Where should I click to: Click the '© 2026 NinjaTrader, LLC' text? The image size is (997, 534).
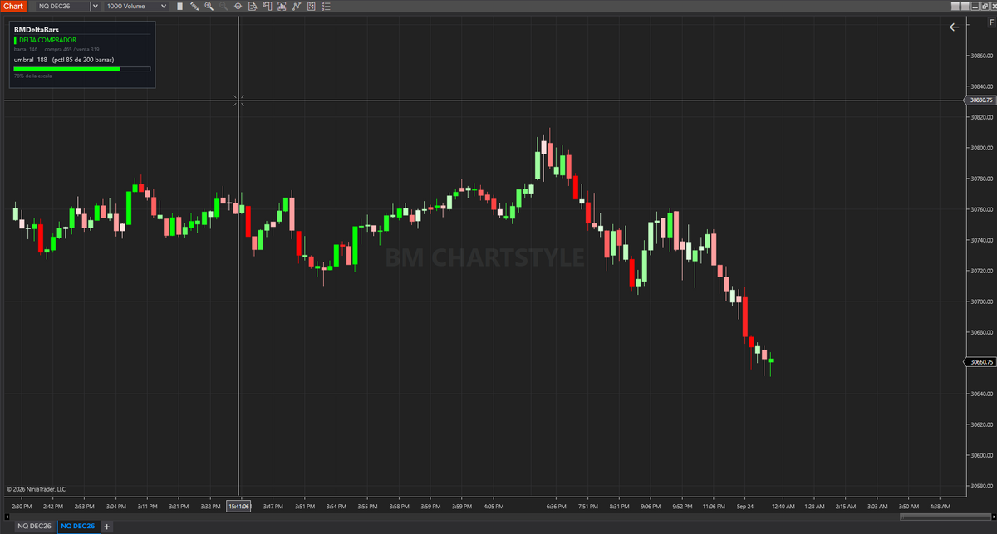36,489
